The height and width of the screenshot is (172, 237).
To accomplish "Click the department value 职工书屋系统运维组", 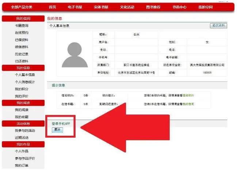I will tap(137, 65).
